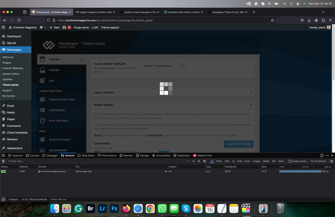Image resolution: width=335 pixels, height=217 pixels.
Task: Filter network requests by XHR
Action: pos(239,161)
